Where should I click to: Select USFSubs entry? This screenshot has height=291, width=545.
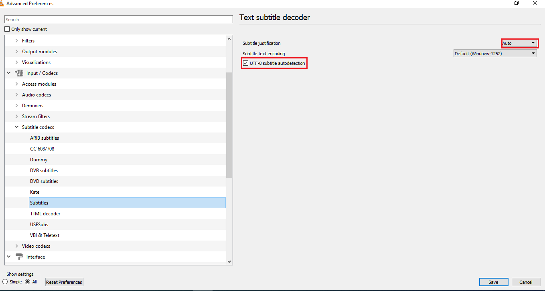point(39,225)
